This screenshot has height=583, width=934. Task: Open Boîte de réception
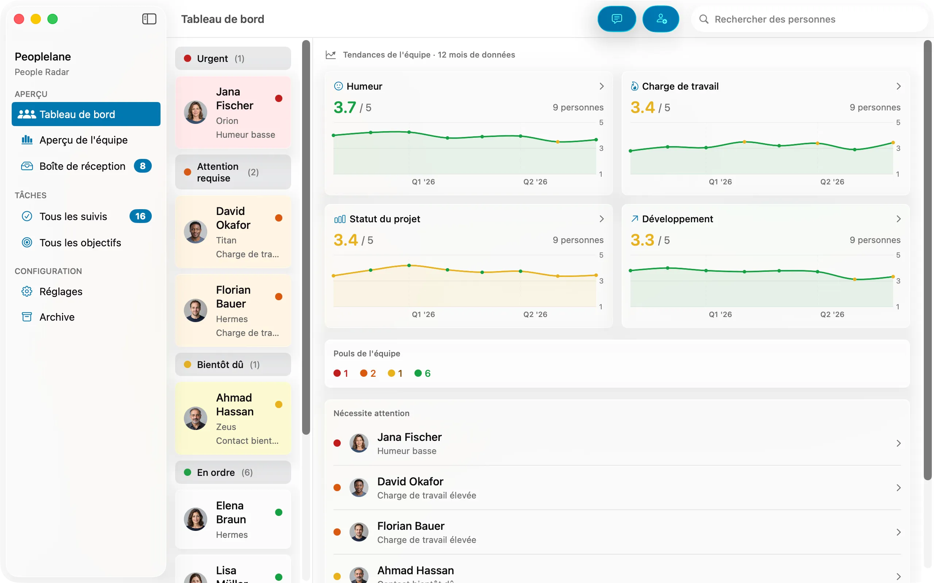[86, 166]
